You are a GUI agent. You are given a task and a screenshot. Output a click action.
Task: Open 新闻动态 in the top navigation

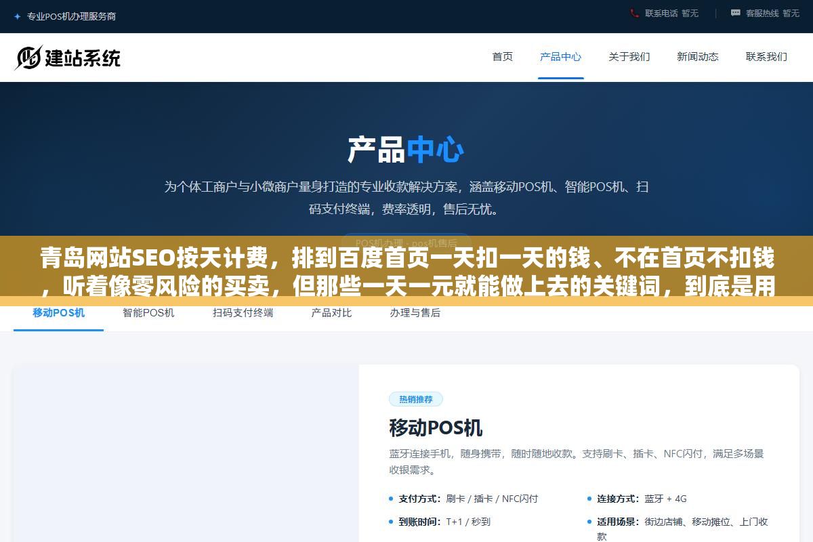tap(698, 57)
